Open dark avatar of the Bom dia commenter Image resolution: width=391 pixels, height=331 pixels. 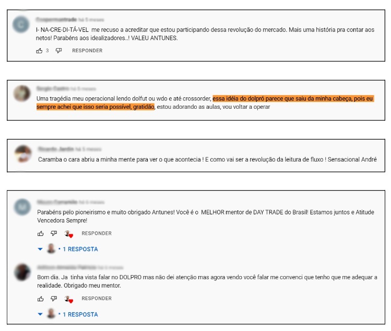tap(22, 272)
